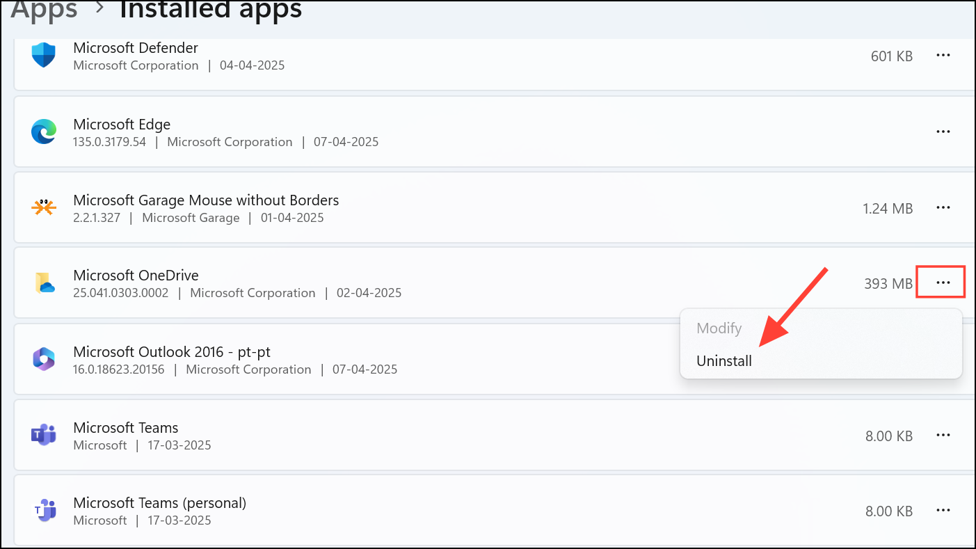Click the 8.00 KB size of Microsoft Teams
Image resolution: width=976 pixels, height=549 pixels.
(889, 436)
